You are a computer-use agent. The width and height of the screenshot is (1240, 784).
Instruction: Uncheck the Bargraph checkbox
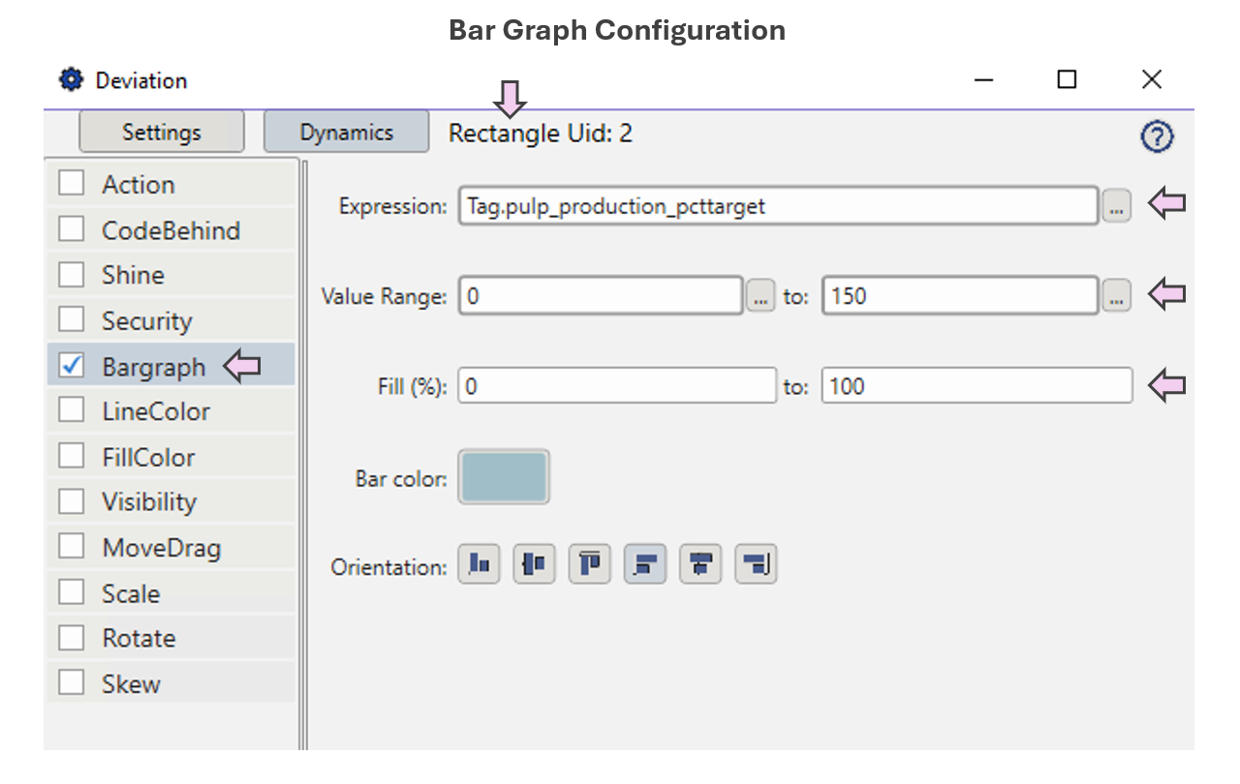(72, 366)
